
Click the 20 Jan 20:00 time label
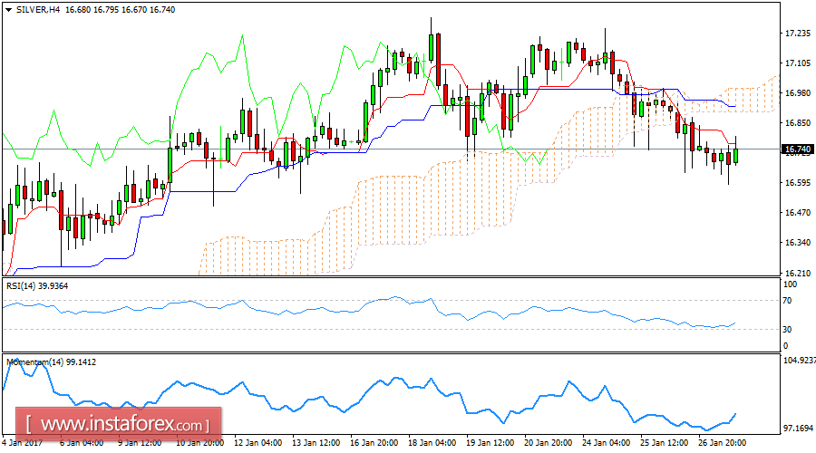(548, 443)
